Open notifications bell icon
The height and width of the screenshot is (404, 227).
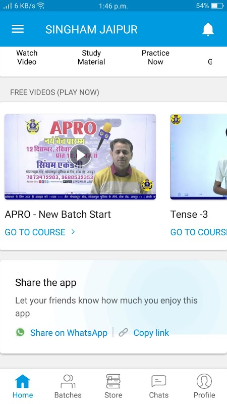pos(208,29)
